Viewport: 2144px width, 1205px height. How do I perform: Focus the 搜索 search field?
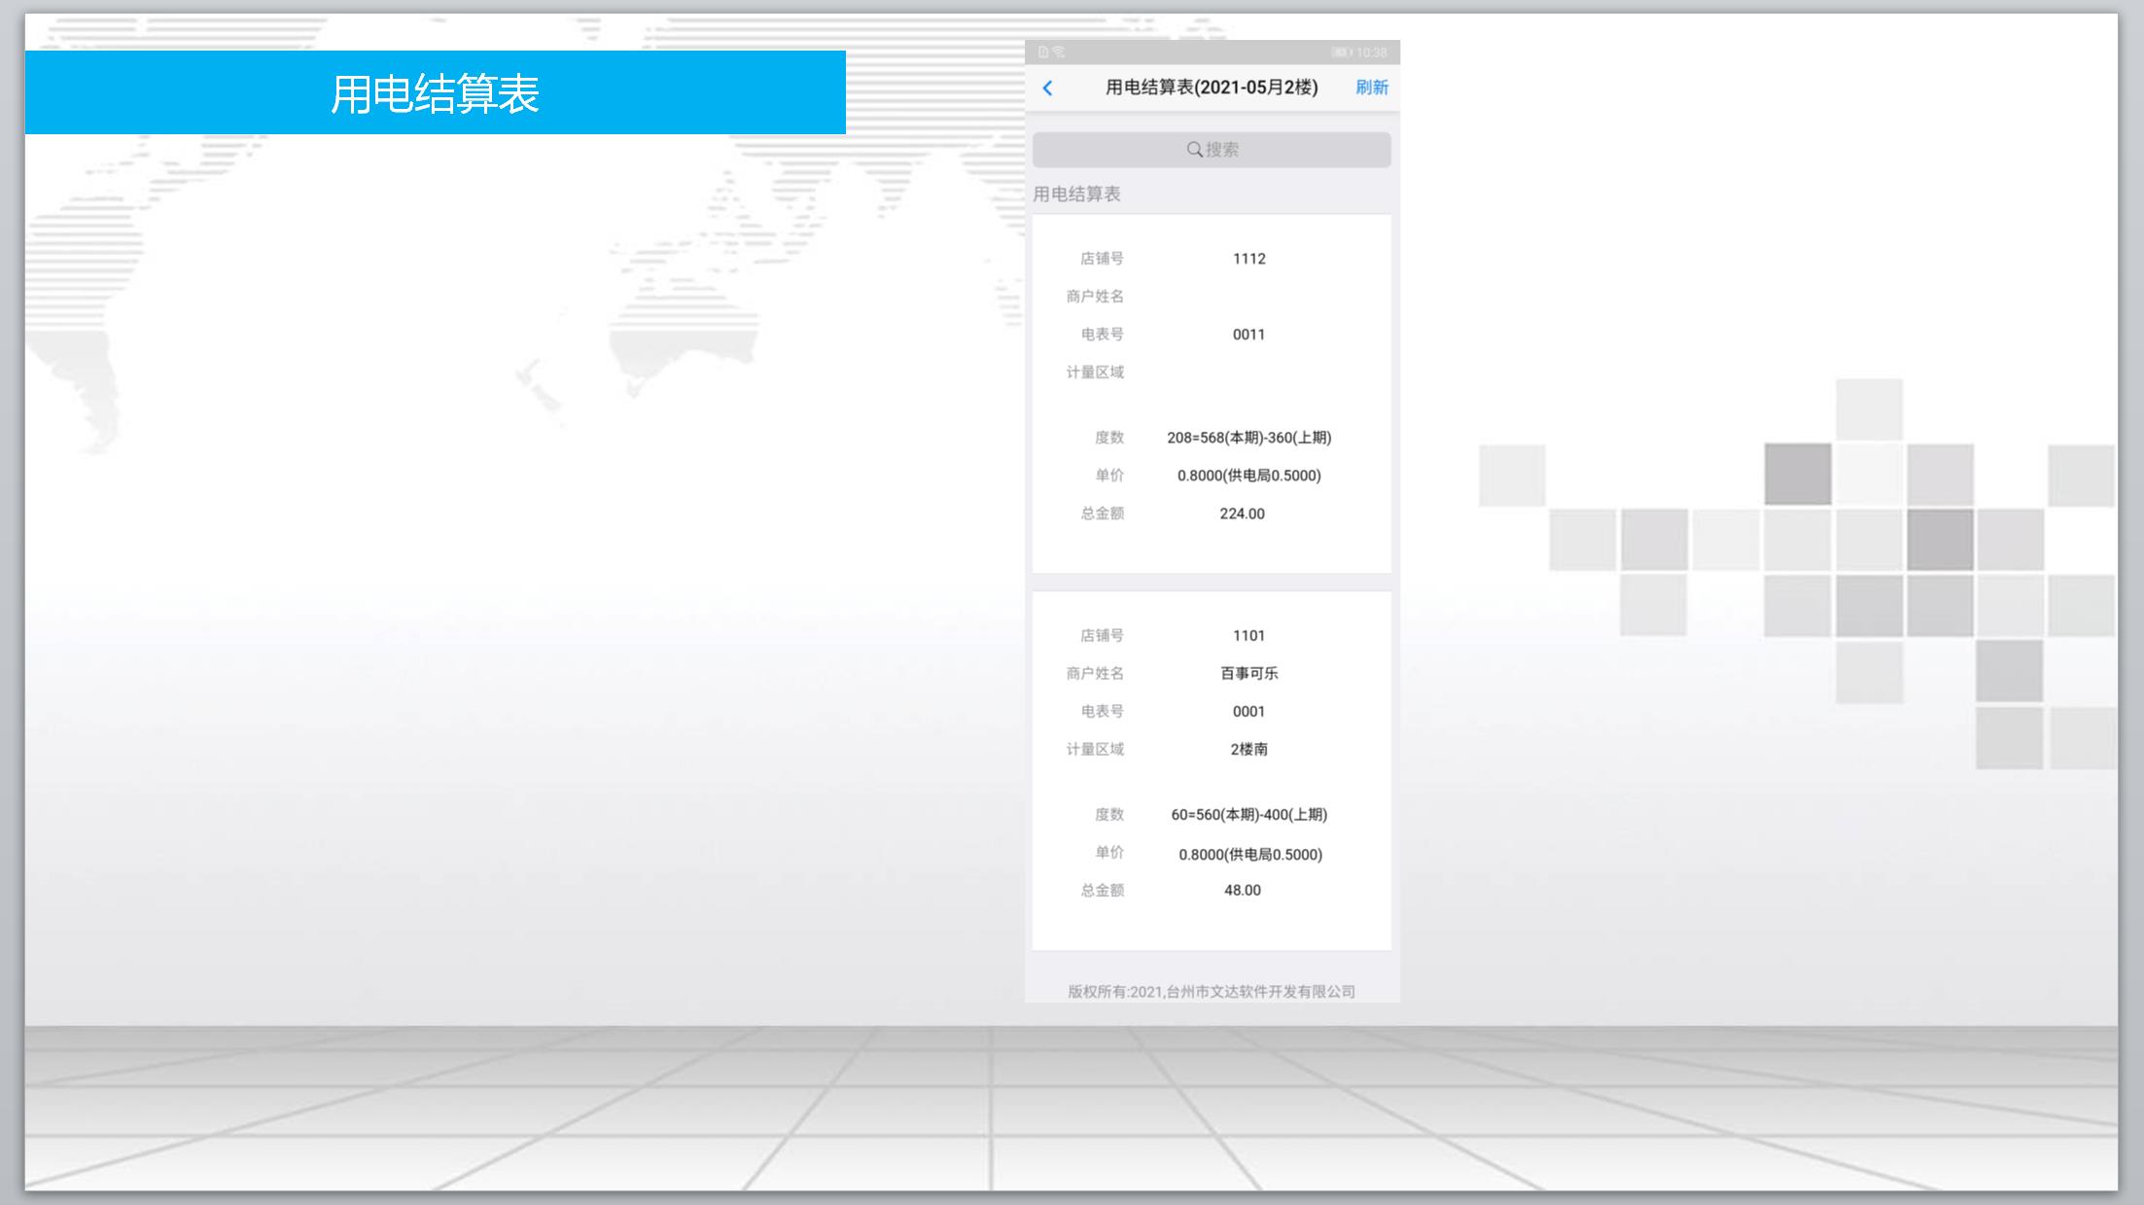(x=1221, y=150)
